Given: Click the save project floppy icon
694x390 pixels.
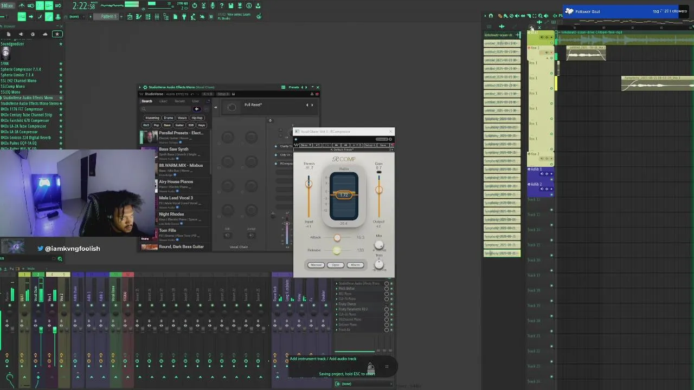Looking at the screenshot, I should (230, 5).
